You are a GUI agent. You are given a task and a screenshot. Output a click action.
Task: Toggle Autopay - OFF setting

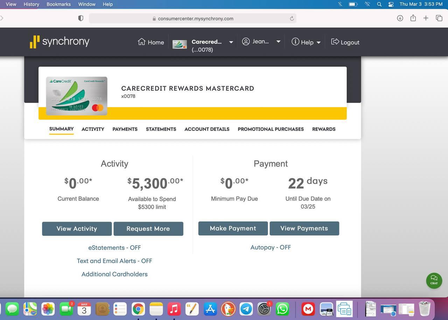point(271,247)
